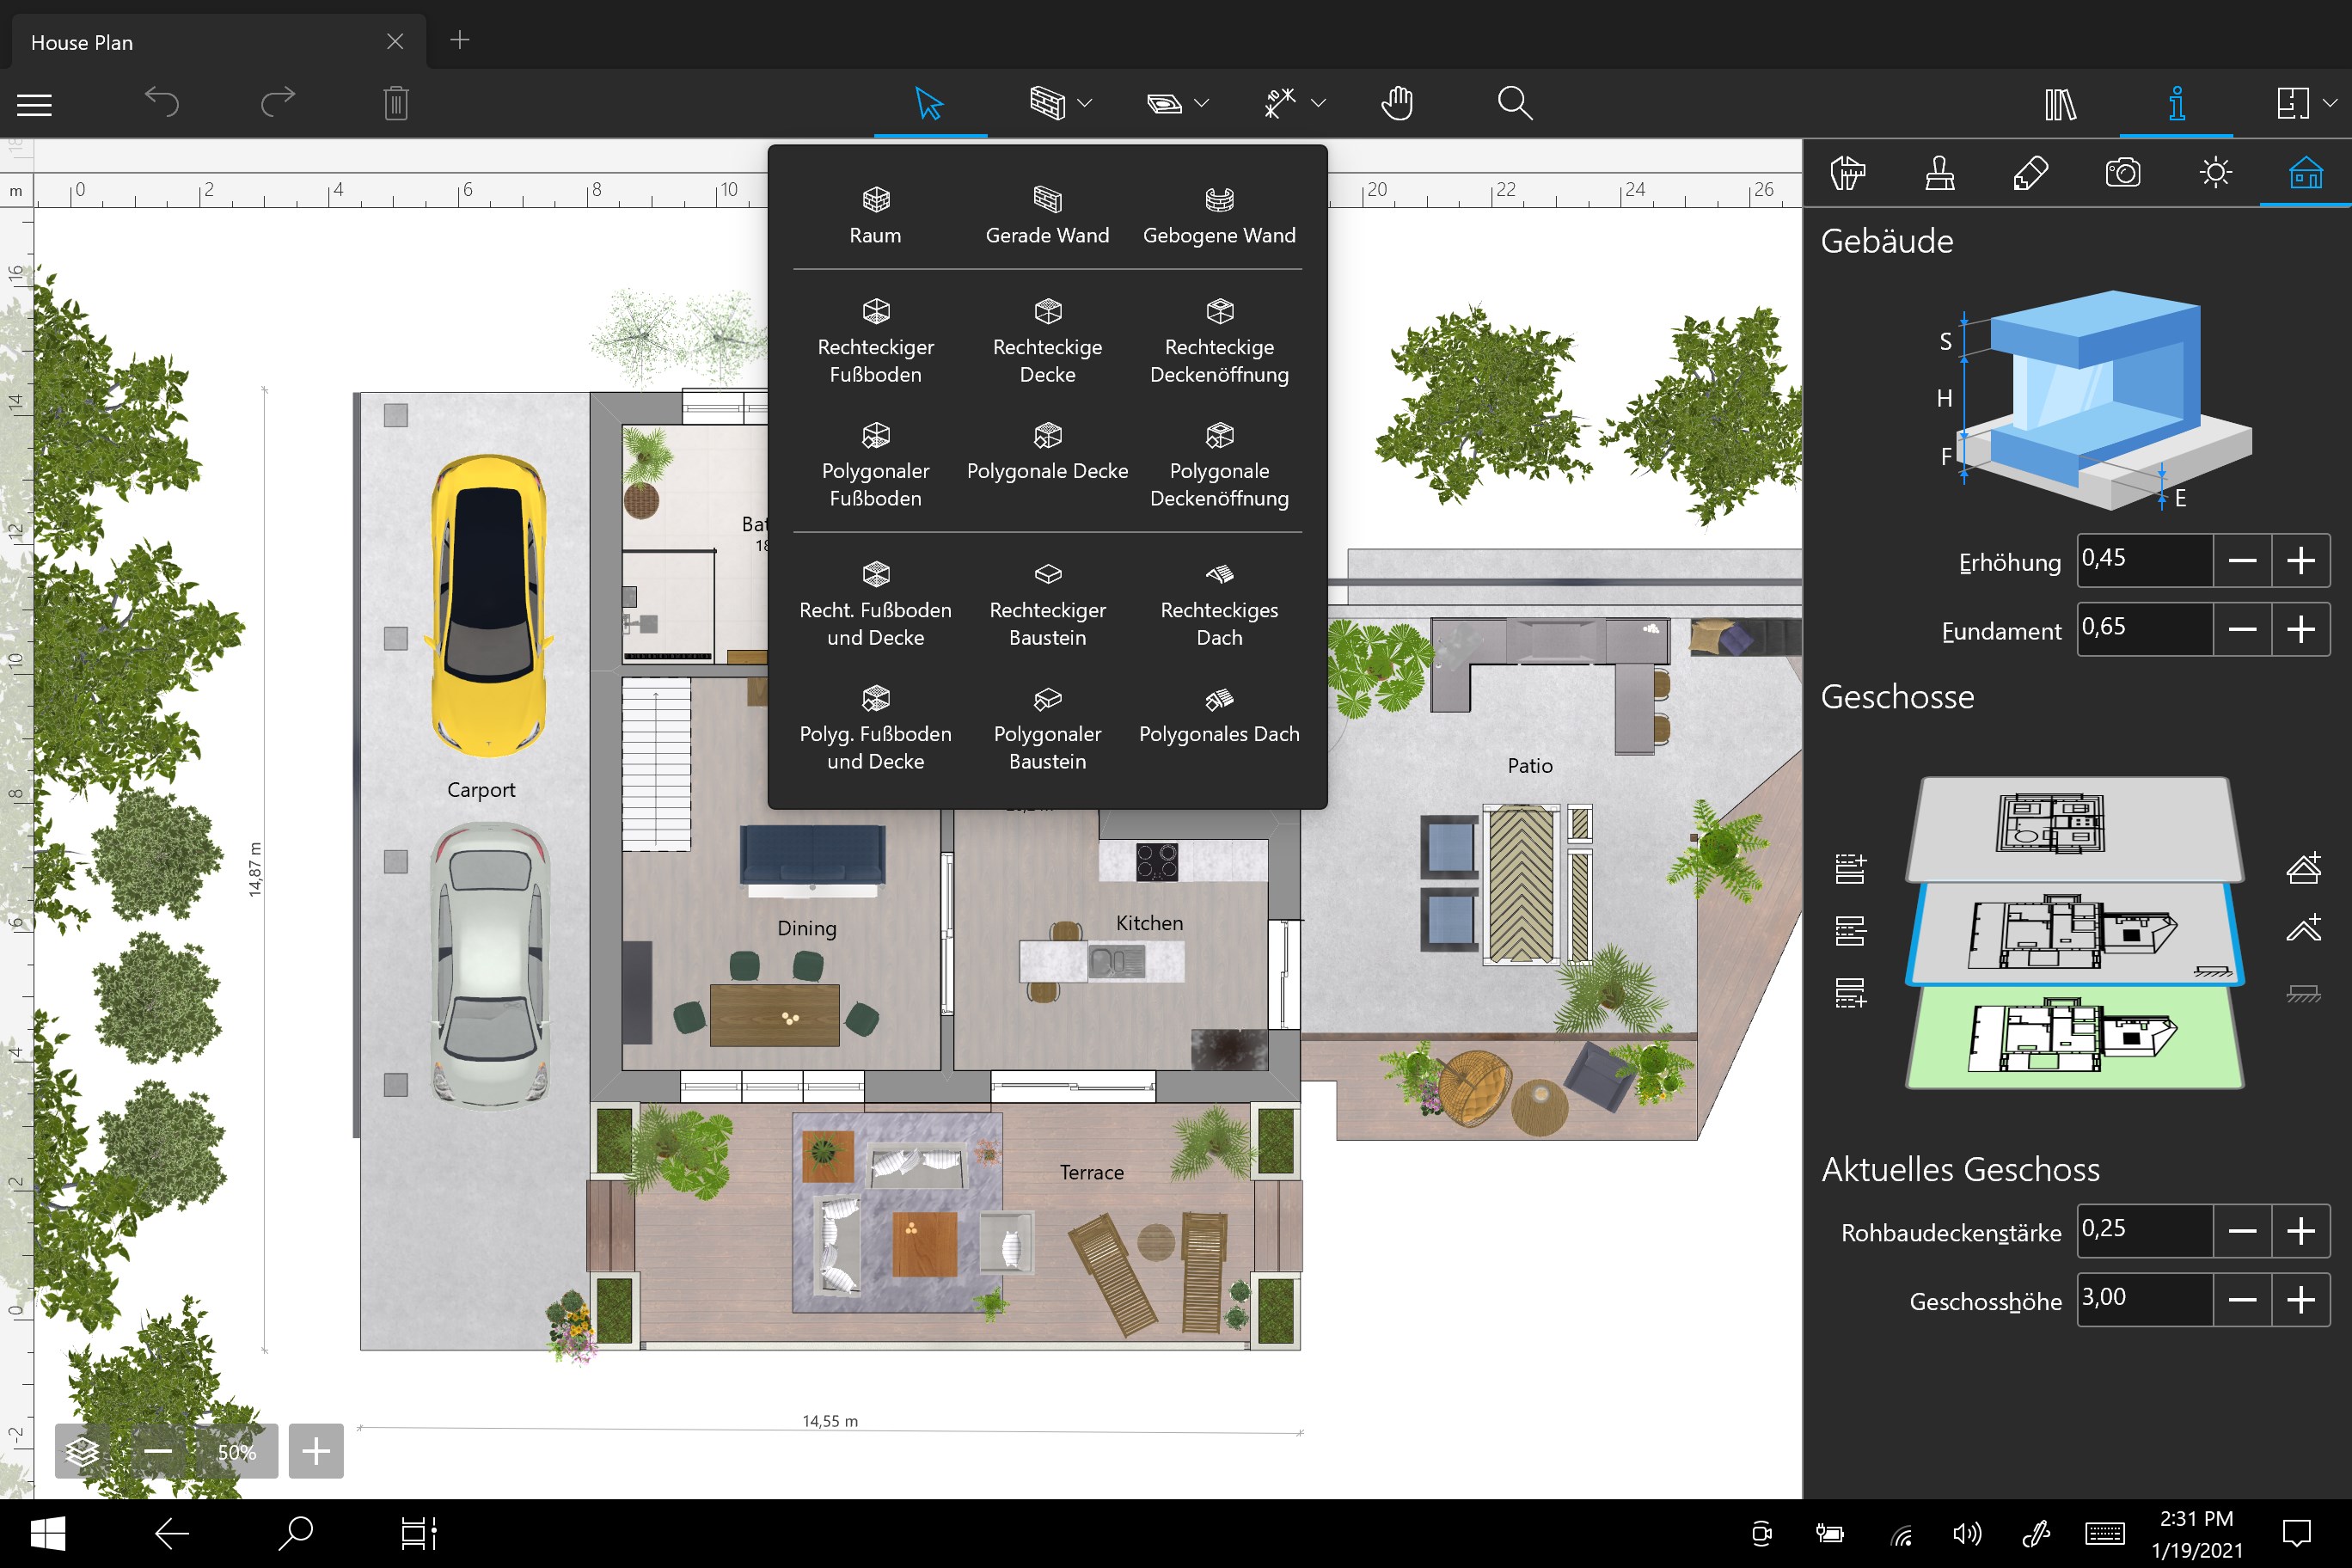Expand the floor tools dropdown arrow
This screenshot has height=1568, width=2352.
click(1202, 103)
